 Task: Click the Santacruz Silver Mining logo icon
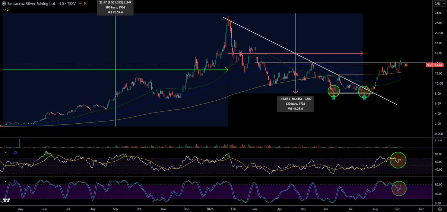4,3
